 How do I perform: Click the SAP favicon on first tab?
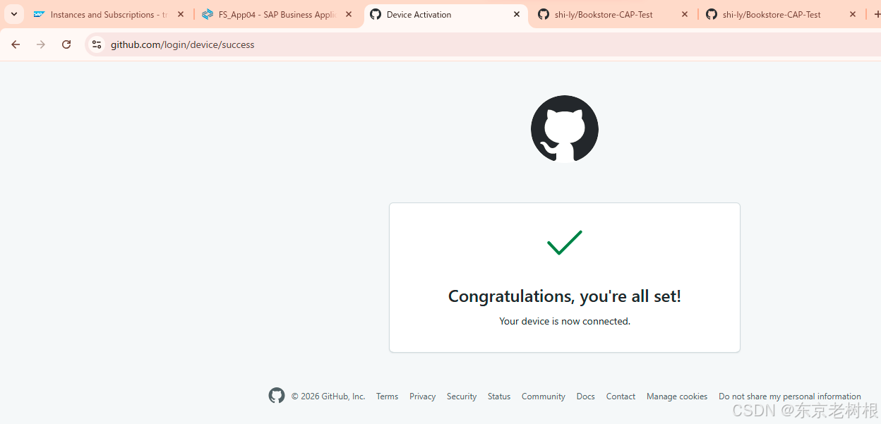click(39, 14)
